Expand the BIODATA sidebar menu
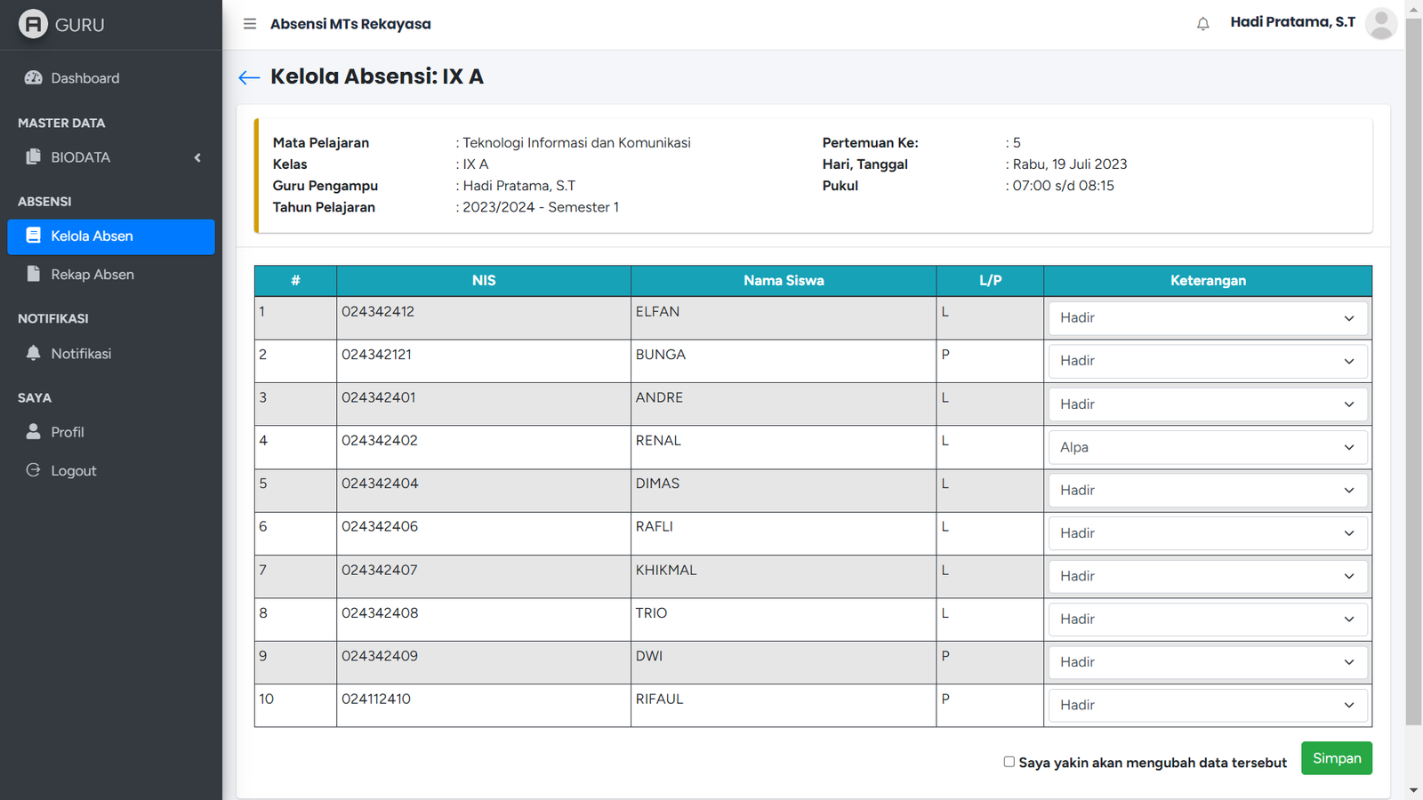 tap(110, 157)
